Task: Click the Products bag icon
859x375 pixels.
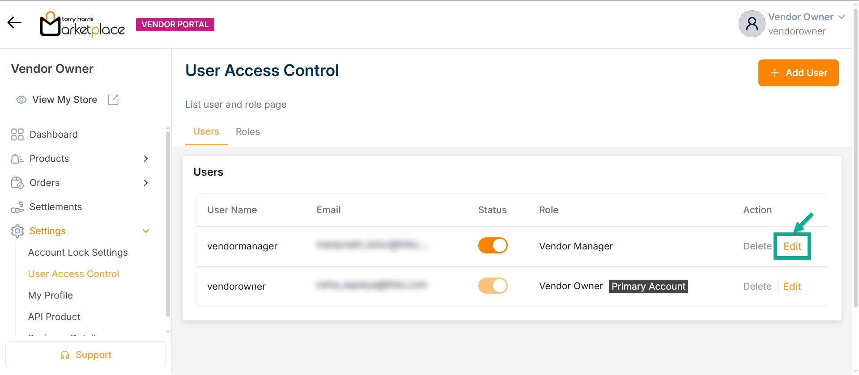Action: point(17,159)
